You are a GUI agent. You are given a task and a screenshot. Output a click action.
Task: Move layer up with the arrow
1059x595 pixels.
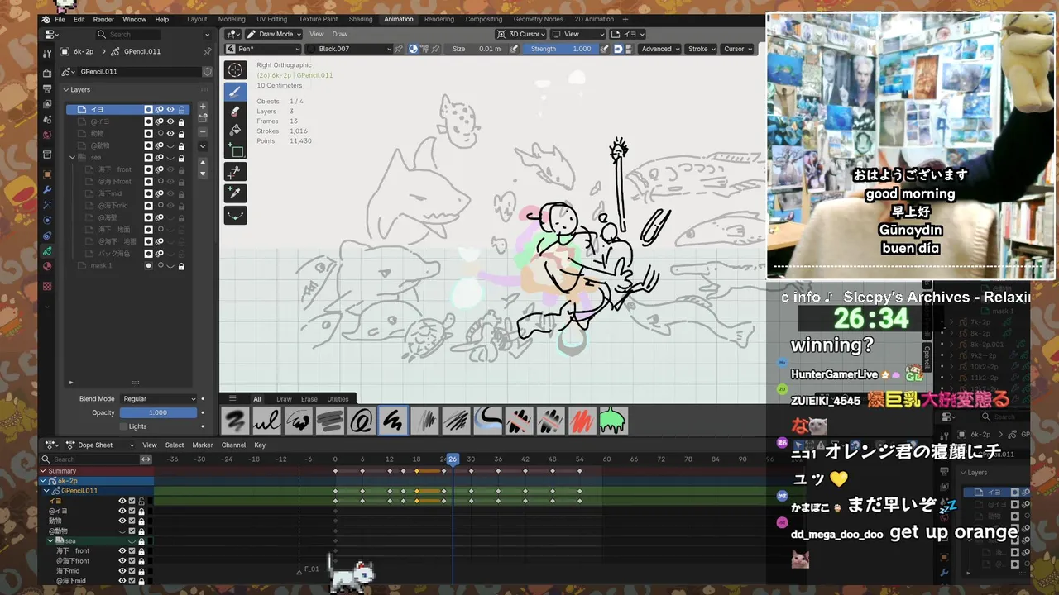(x=203, y=162)
